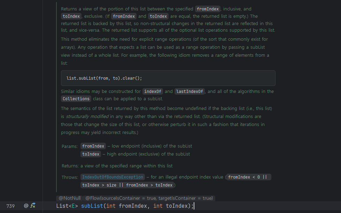
Task: Click the fx gutter icon on line 739
Action: click(33, 206)
